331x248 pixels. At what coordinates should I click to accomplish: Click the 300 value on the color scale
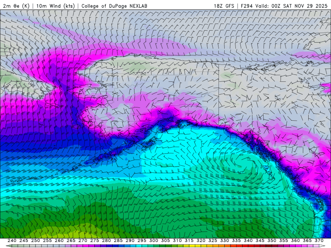(x=154, y=241)
